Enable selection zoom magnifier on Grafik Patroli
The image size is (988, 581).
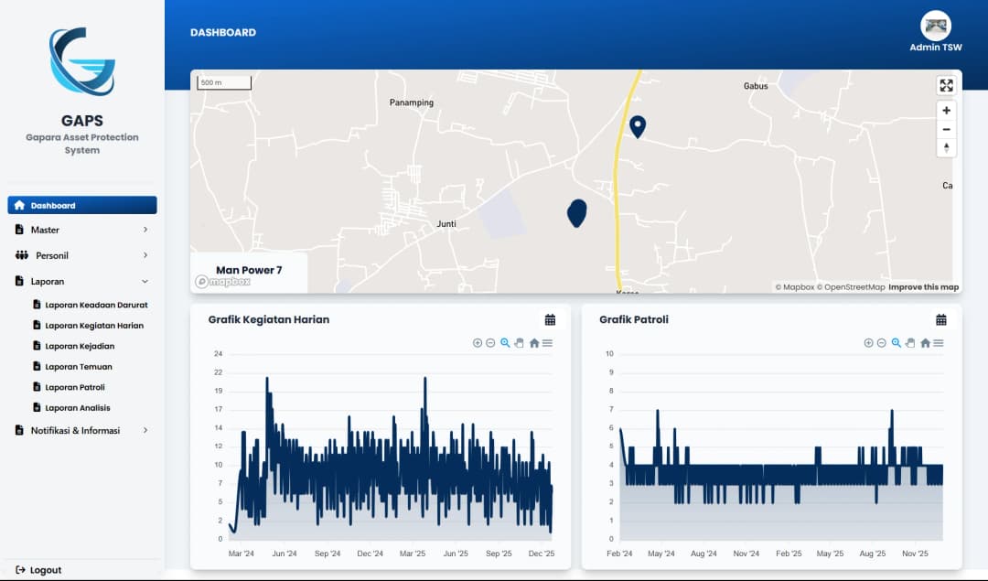click(897, 343)
